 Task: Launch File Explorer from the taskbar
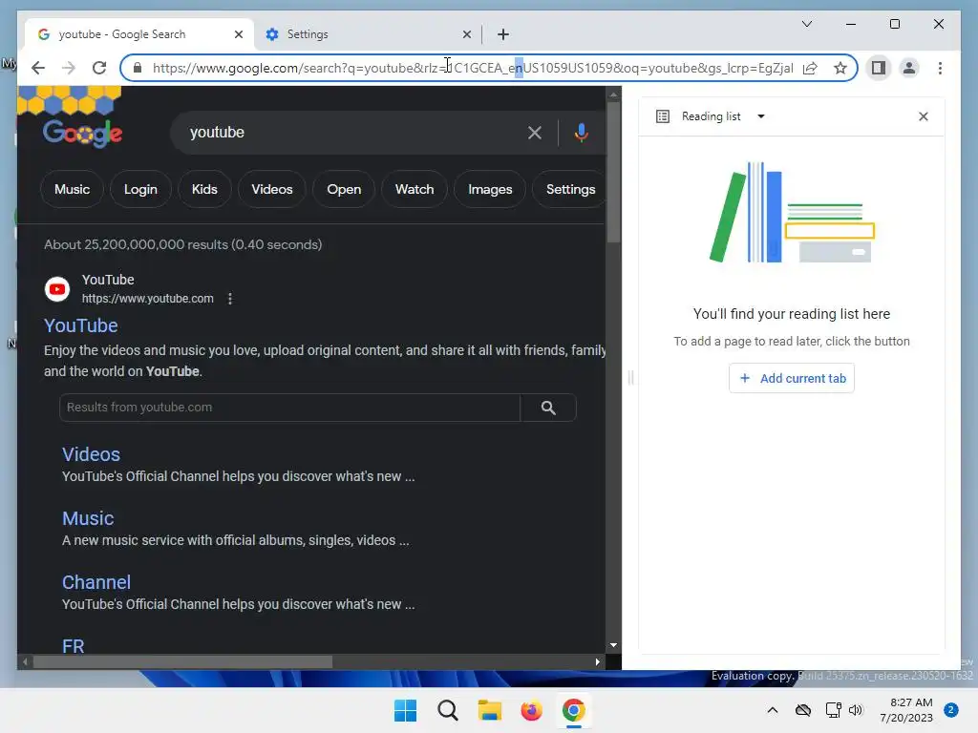pos(490,710)
